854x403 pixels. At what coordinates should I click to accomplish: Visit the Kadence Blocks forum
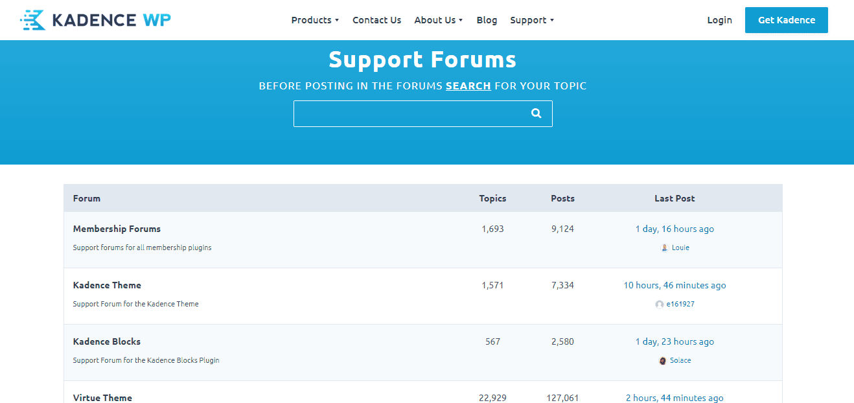(x=107, y=341)
